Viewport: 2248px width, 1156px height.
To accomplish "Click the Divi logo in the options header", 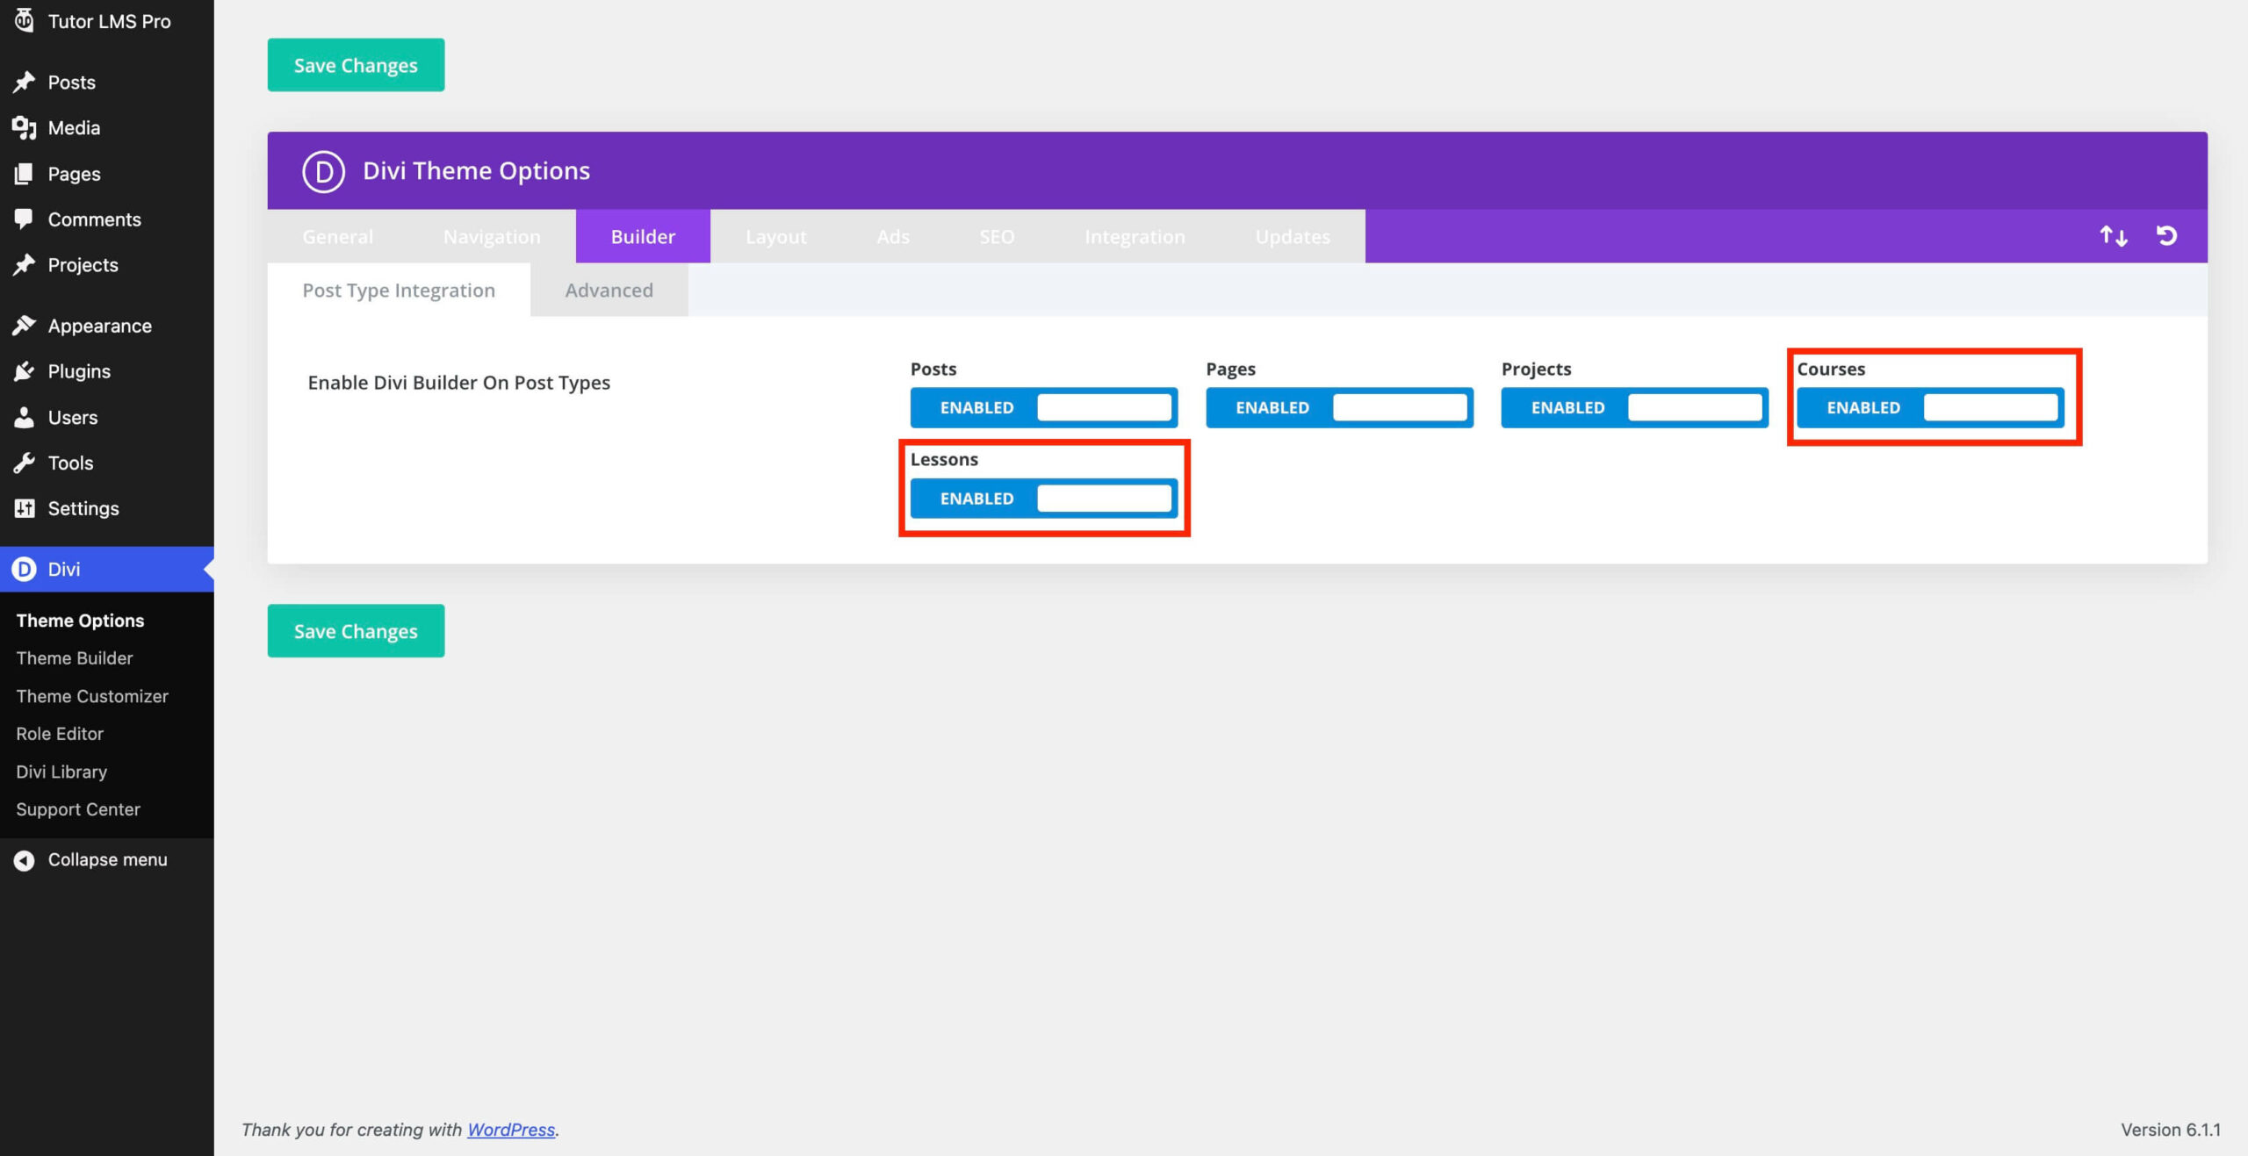I will (x=323, y=171).
